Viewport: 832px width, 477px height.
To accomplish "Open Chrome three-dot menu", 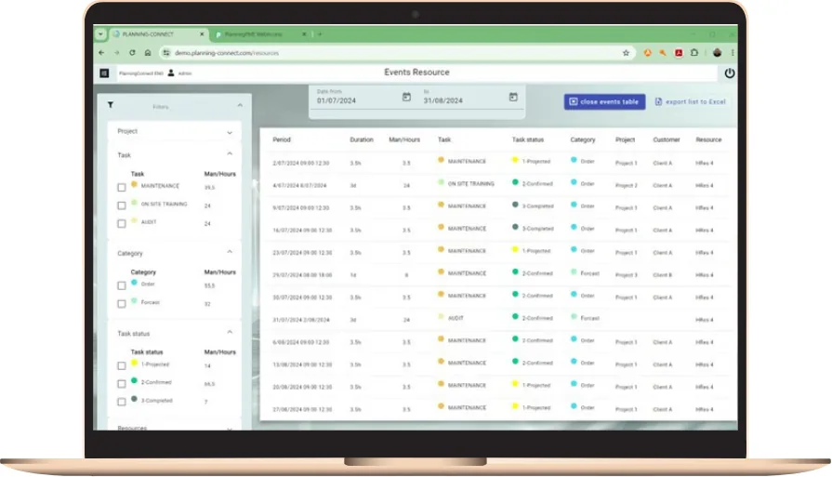I will point(733,52).
